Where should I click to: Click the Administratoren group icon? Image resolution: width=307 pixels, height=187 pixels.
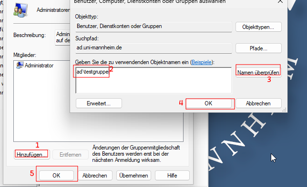pyautogui.click(x=20, y=10)
